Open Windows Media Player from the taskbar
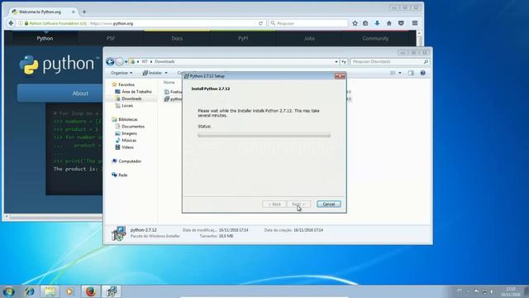529x298 pixels. point(69,291)
